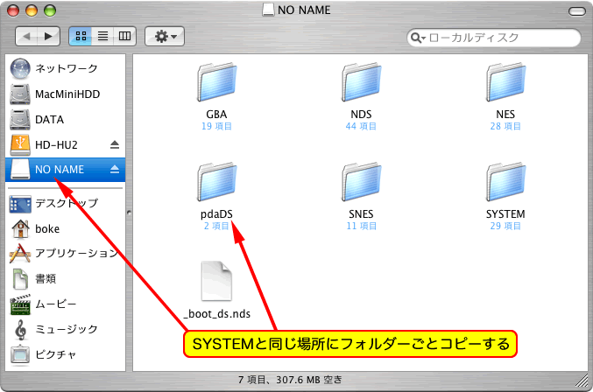Click the MacMiniHDD sidebar label
The image size is (593, 392).
tap(67, 94)
